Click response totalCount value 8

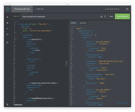(x=96, y=35)
